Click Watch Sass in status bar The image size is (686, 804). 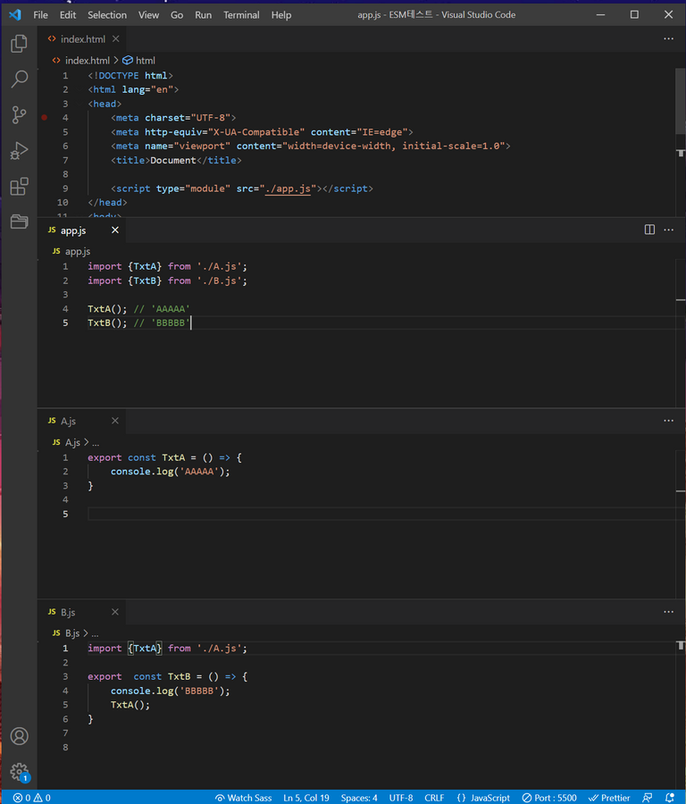click(x=243, y=798)
